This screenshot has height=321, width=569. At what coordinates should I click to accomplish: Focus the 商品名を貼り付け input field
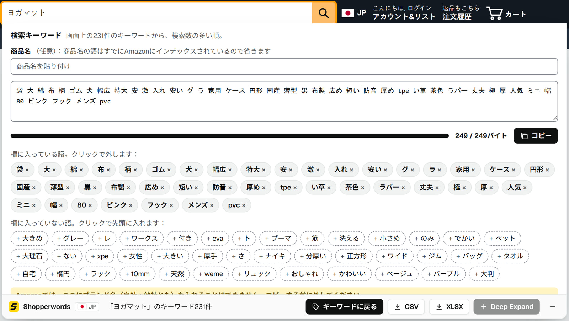[x=284, y=66]
